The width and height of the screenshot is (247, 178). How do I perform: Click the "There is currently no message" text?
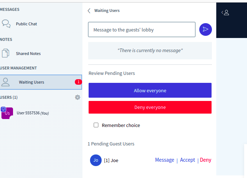[150, 50]
